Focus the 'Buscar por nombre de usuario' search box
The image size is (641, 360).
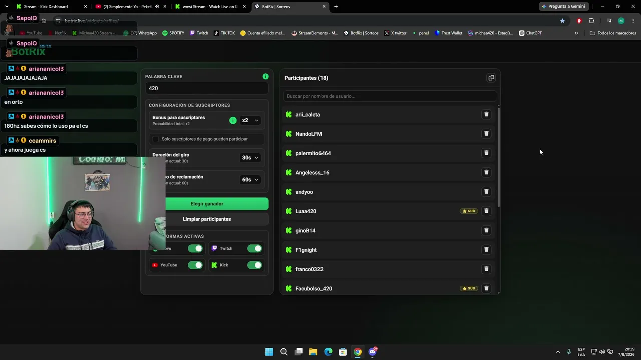pos(390,96)
